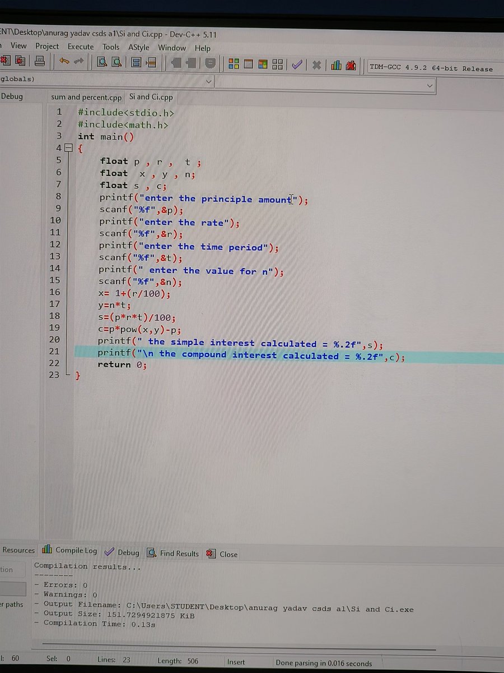Click the Compile four-colored-squares icon
This screenshot has width=504, height=673.
pyautogui.click(x=234, y=64)
